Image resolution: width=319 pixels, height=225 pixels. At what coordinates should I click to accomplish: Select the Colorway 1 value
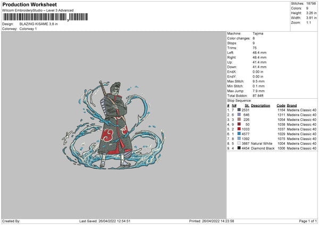(x=28, y=29)
